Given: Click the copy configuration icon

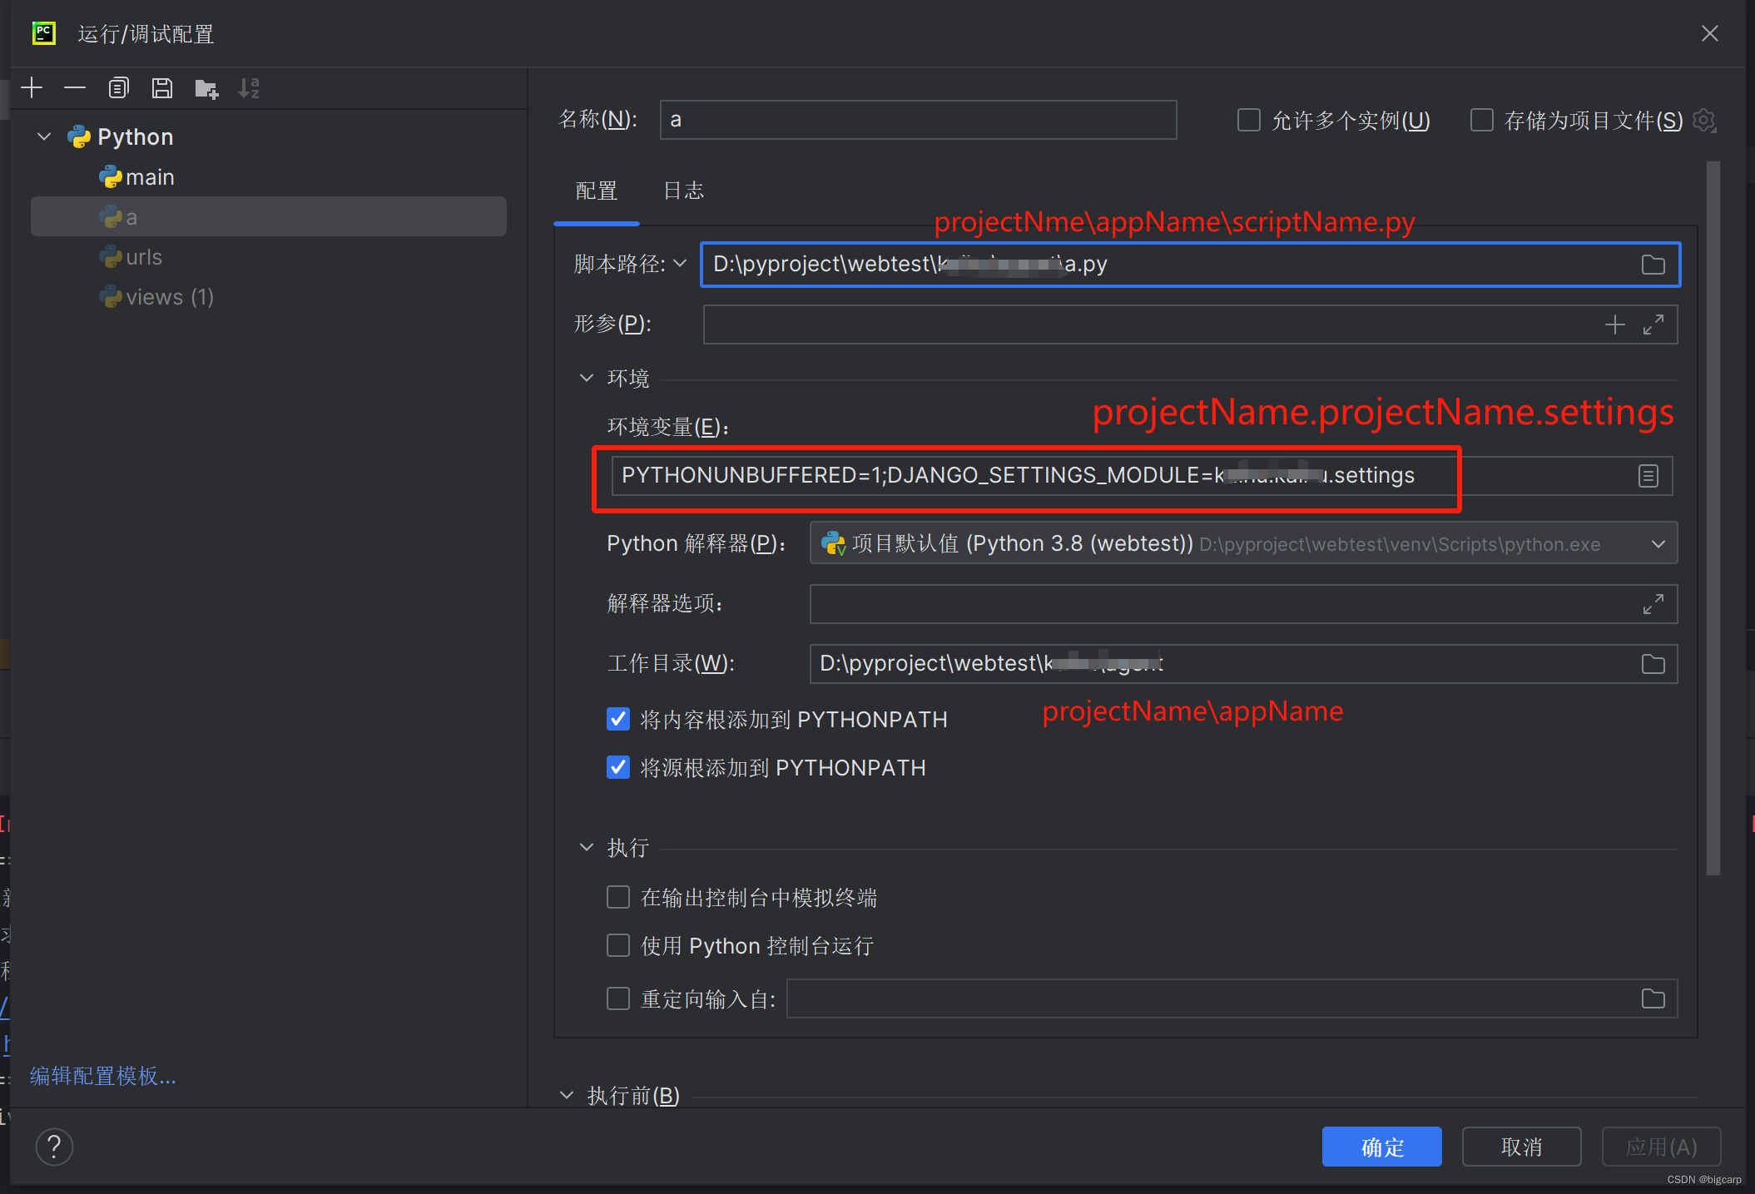Looking at the screenshot, I should pyautogui.click(x=118, y=87).
